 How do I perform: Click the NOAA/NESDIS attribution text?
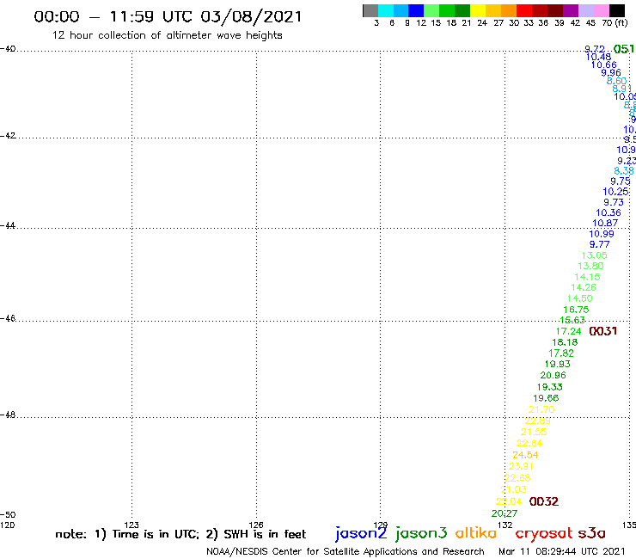point(346,551)
